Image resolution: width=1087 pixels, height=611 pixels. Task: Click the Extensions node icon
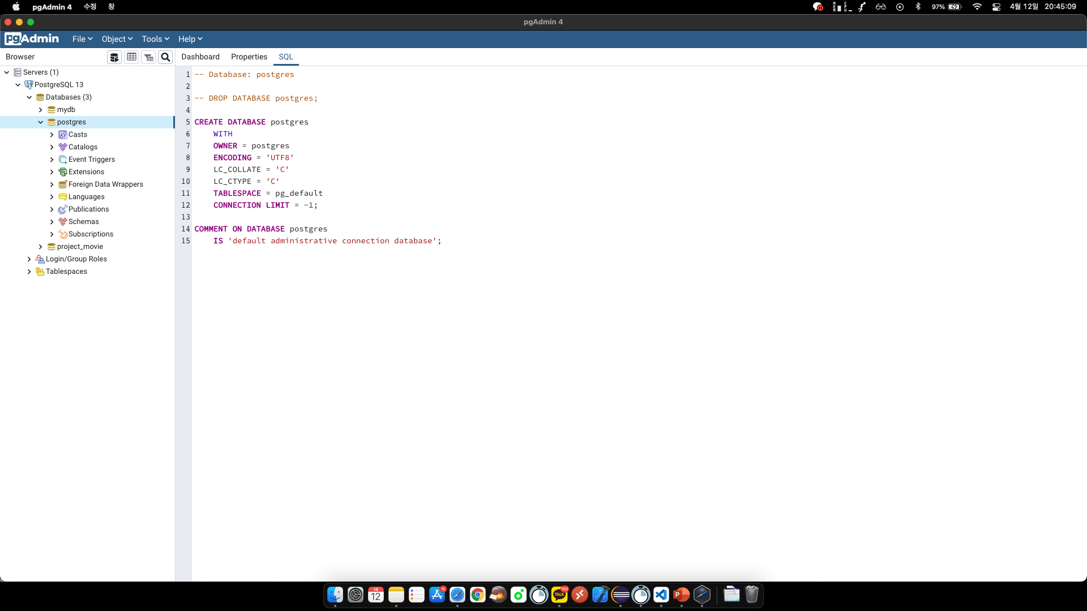coord(63,172)
